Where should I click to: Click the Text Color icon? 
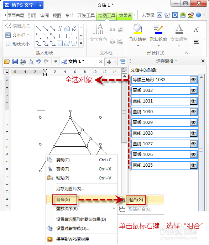179,29
